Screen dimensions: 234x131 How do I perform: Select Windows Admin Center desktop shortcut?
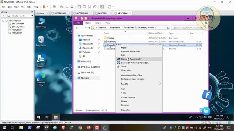[41, 61]
